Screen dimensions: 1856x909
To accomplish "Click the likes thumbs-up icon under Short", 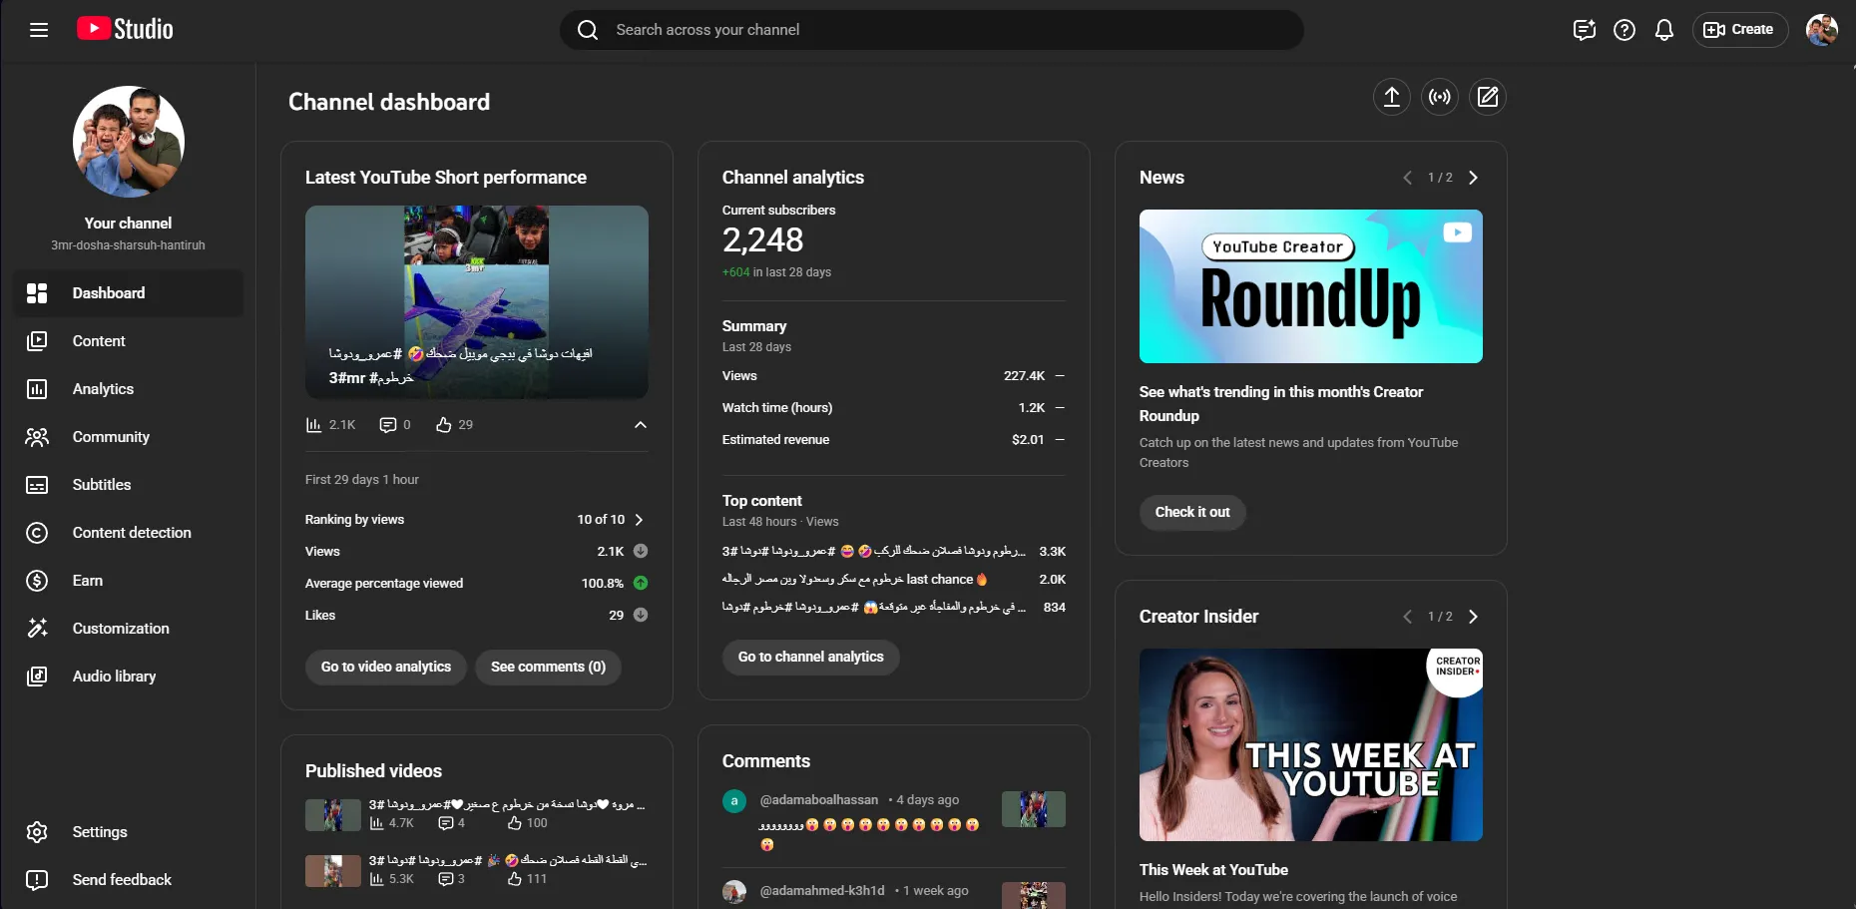I will 444,425.
